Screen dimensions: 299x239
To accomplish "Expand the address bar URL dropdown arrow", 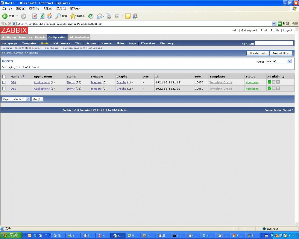I will coord(274,23).
